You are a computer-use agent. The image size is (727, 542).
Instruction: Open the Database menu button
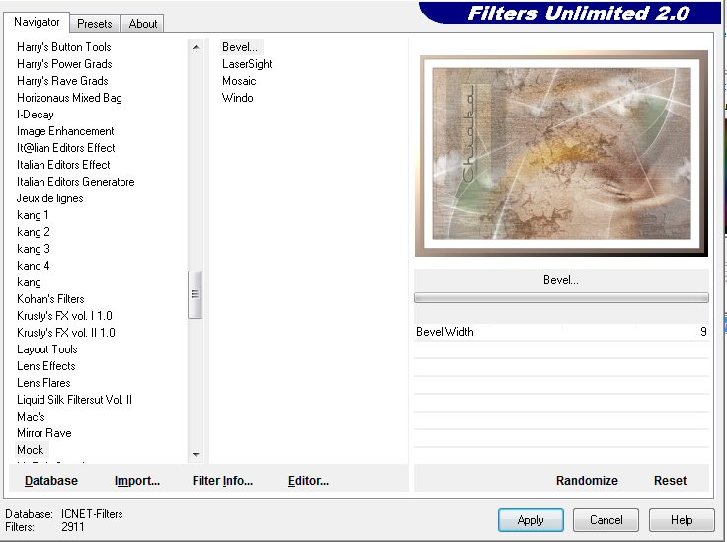[x=51, y=481]
